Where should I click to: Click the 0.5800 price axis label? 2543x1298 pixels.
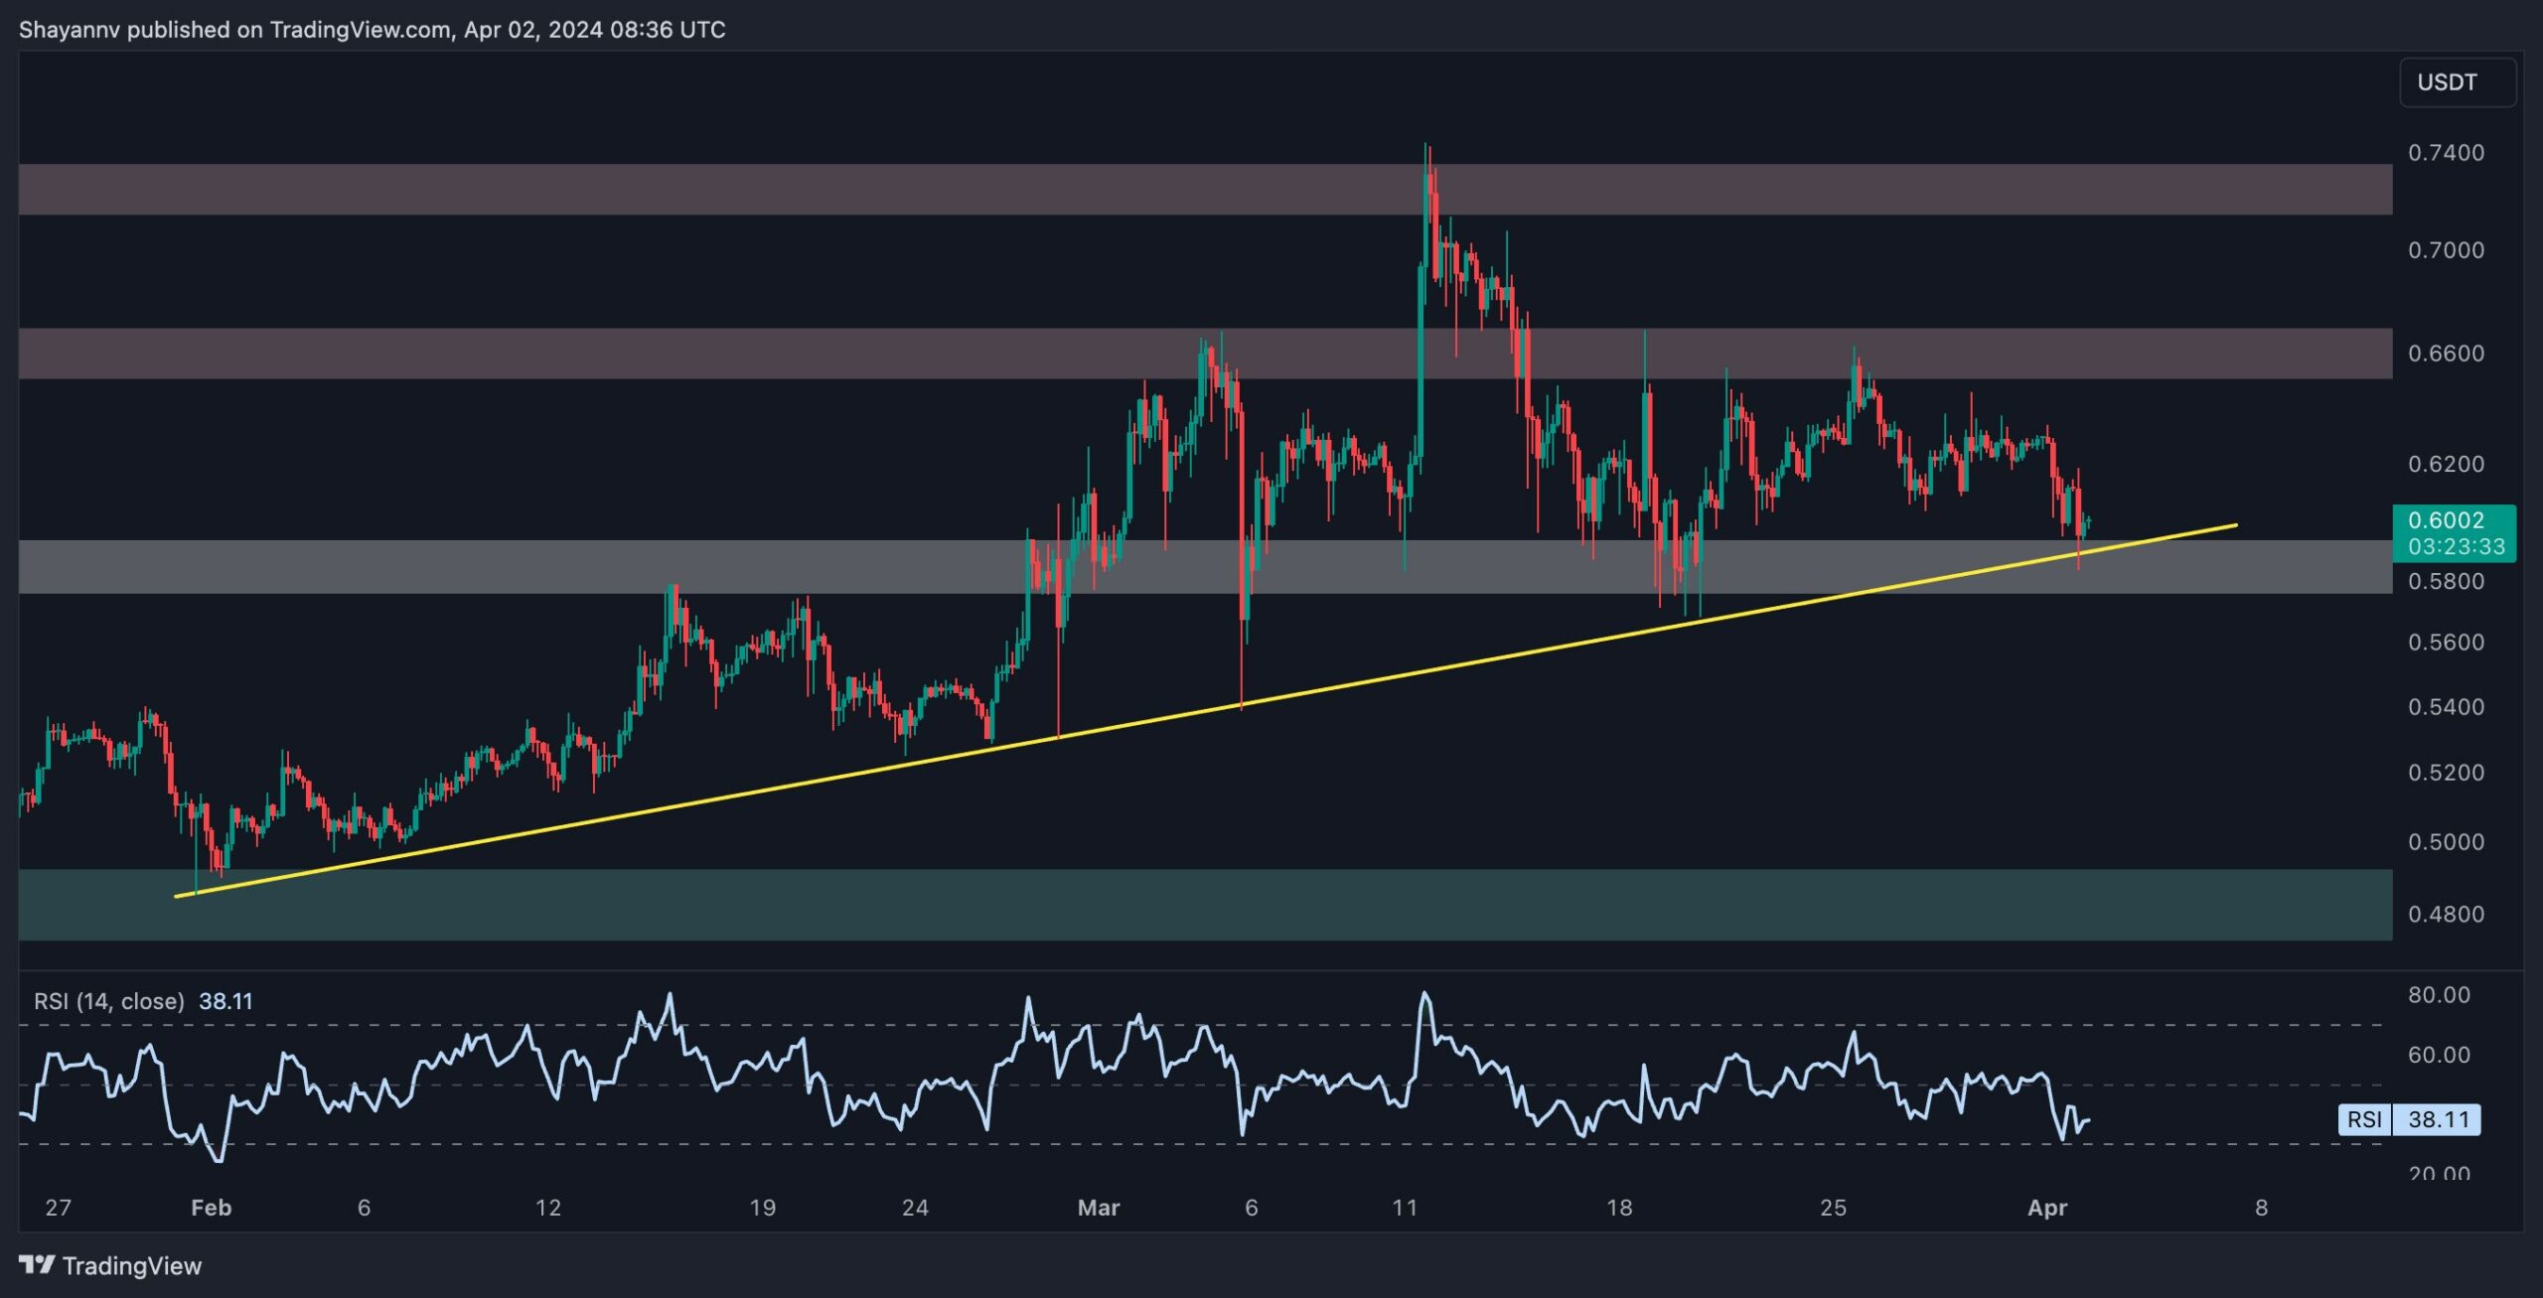[x=2446, y=581]
